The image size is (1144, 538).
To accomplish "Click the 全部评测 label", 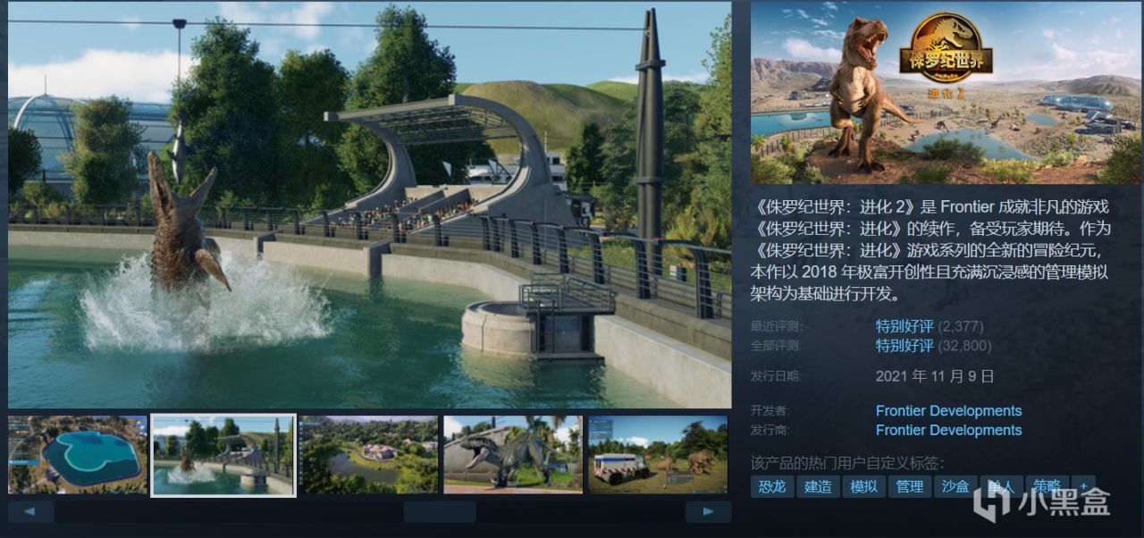I will click(776, 346).
